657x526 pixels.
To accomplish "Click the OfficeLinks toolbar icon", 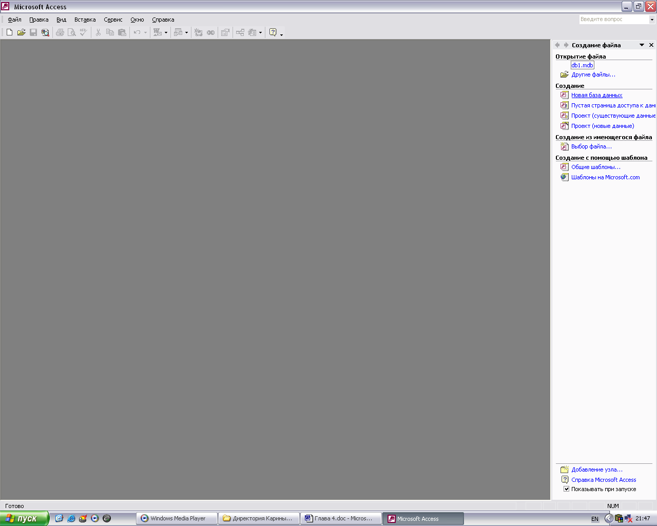I will click(x=158, y=32).
